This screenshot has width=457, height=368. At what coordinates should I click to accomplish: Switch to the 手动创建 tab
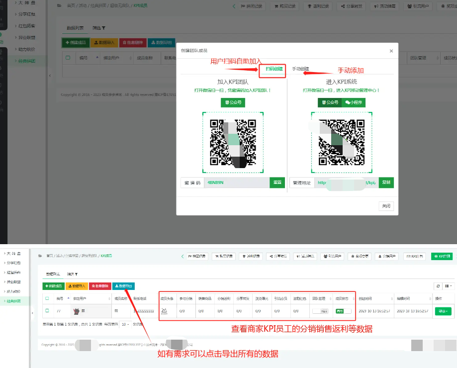(x=300, y=69)
